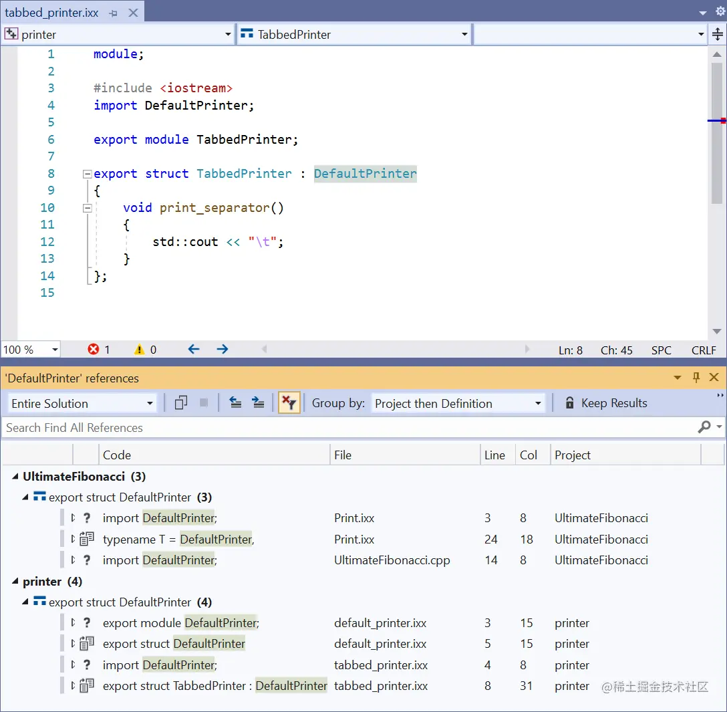Select the tabbed_printer.ixx line 8 file cell
727x712 pixels.
[x=381, y=685]
